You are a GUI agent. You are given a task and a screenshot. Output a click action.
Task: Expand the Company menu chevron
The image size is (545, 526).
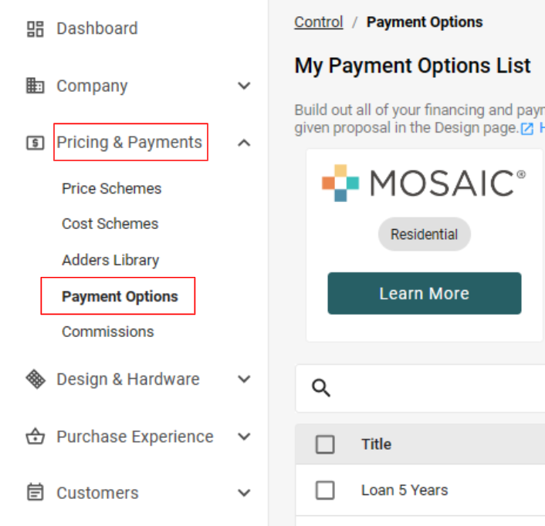pyautogui.click(x=245, y=86)
